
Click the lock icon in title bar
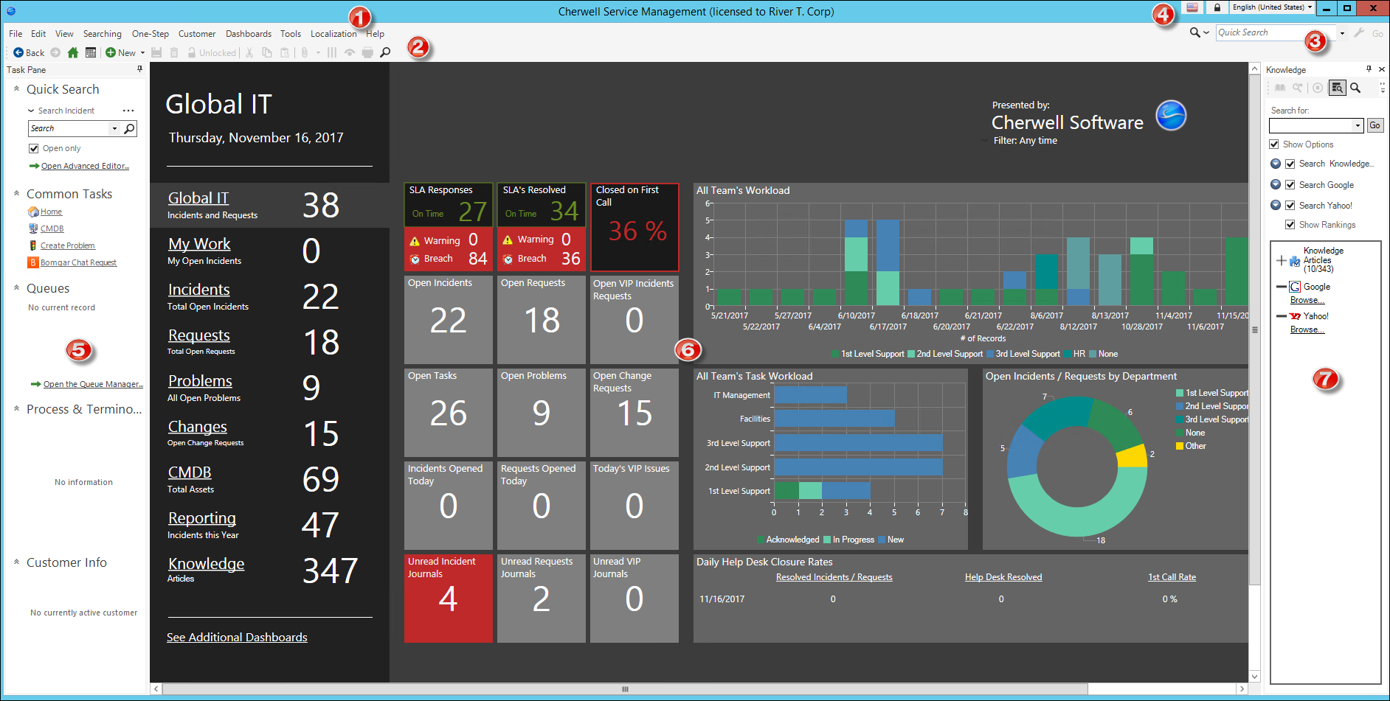(1217, 7)
